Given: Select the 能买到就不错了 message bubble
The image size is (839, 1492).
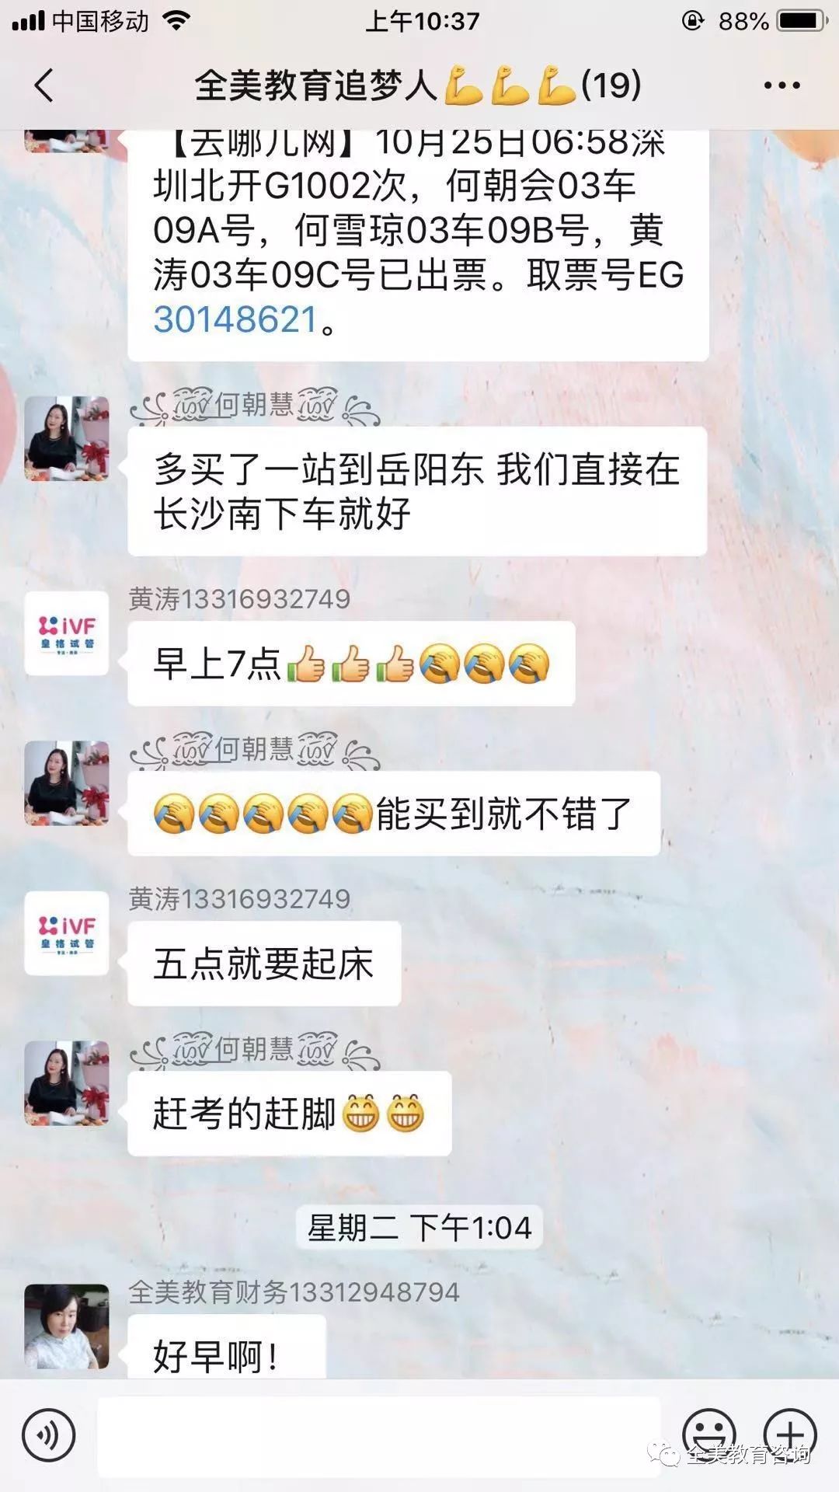Looking at the screenshot, I should pos(394,814).
